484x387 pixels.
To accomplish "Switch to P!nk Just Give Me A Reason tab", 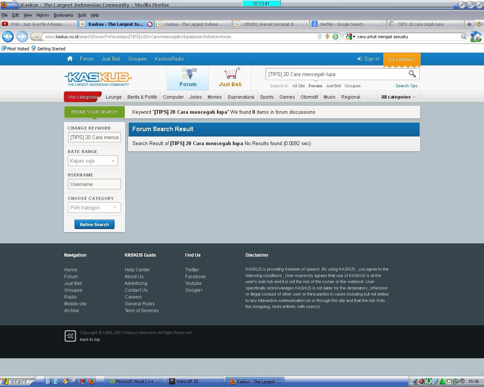I will [38, 24].
